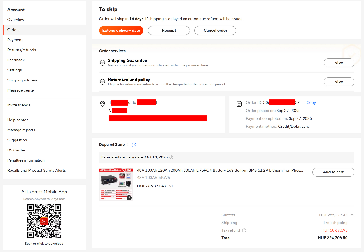Image resolution: width=364 pixels, height=252 pixels.
Task: Click the Return&refund policy shield icon
Action: (x=102, y=81)
